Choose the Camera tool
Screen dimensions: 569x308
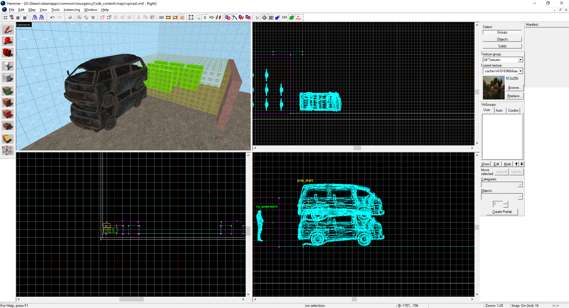[8, 53]
